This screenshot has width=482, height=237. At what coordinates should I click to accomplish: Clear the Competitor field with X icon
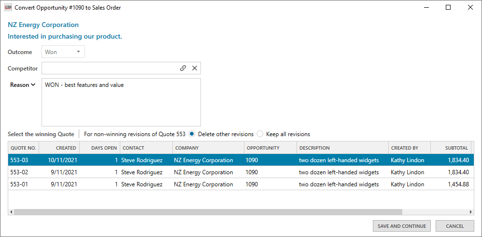click(194, 68)
